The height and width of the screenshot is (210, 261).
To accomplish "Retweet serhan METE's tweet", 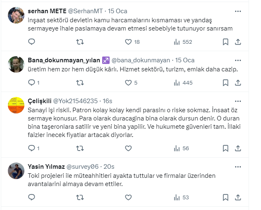I will point(81,42).
